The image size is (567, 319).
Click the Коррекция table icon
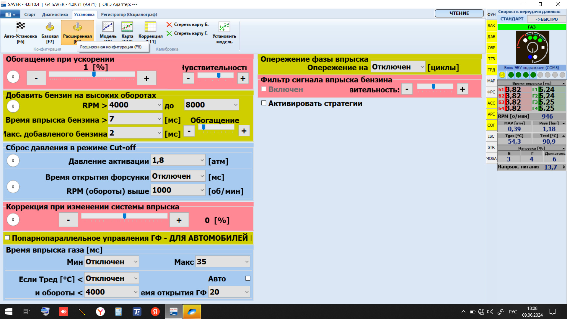pyautogui.click(x=150, y=27)
